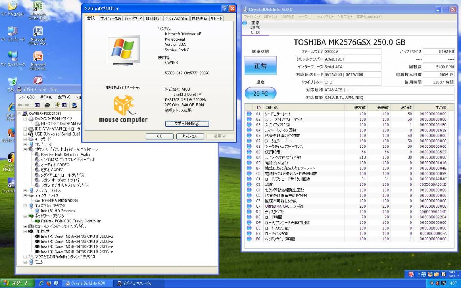
Task: Open the 自動更新 tab
Action: tap(200, 18)
